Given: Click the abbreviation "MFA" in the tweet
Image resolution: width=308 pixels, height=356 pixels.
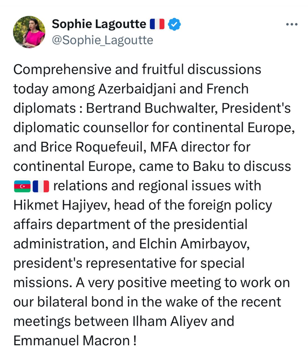Looking at the screenshot, I should 163,147.
